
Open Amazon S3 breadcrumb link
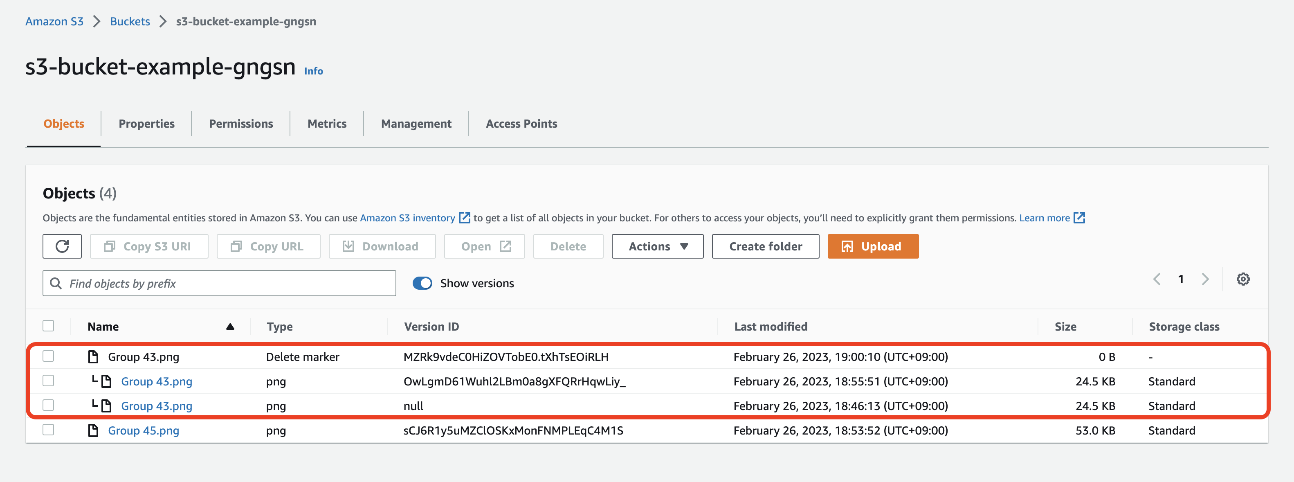(54, 22)
